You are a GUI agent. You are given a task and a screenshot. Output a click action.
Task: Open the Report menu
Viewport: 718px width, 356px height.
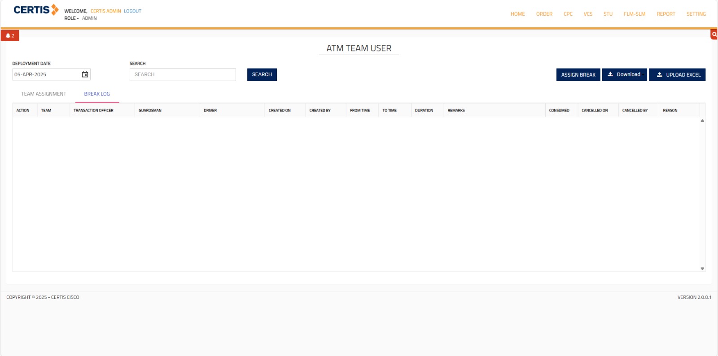point(665,14)
